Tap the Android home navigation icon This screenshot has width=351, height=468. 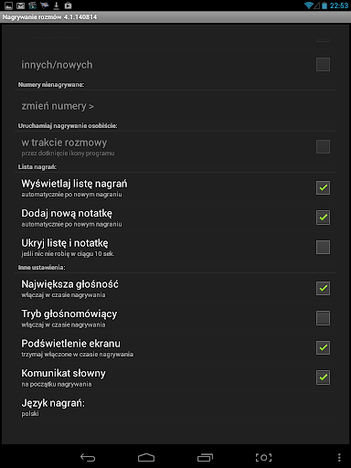(146, 457)
